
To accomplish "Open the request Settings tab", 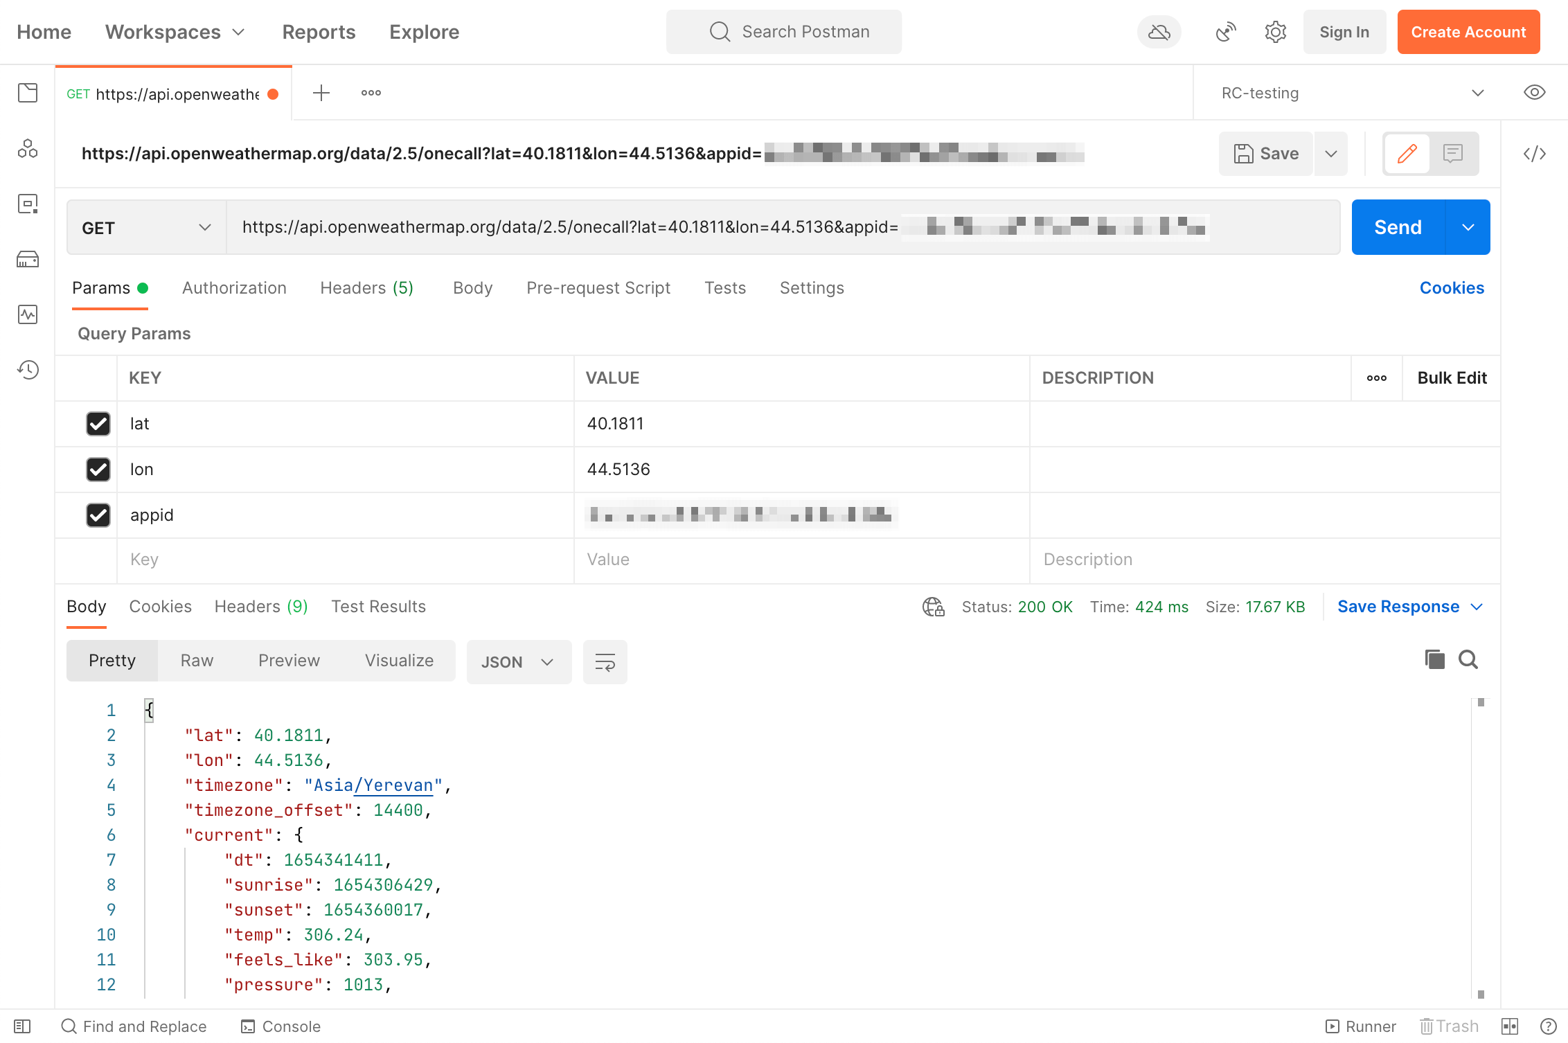I will (812, 288).
